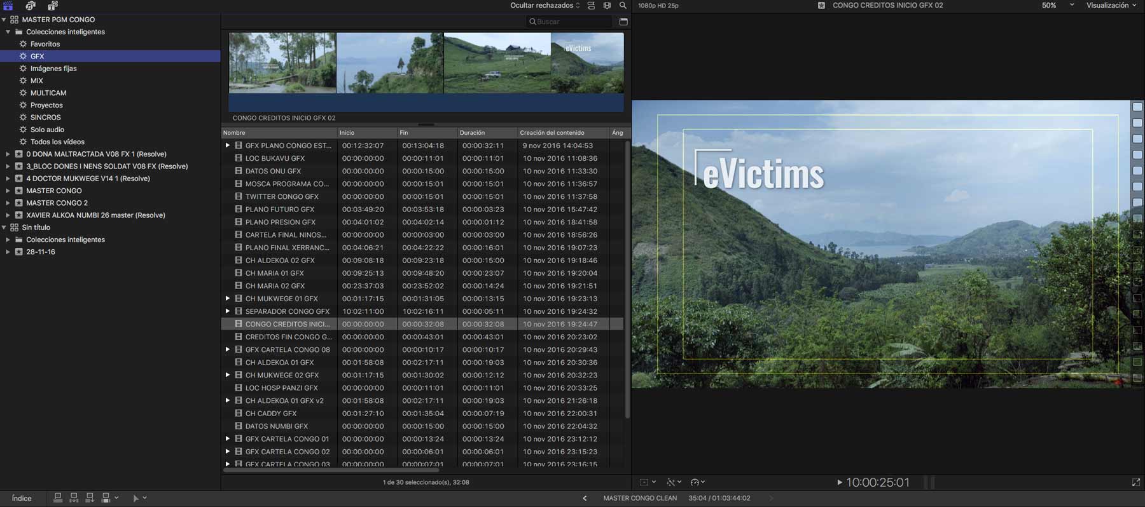The height and width of the screenshot is (507, 1145).
Task: Expand the MASTER CONGO 2 event
Action: coord(8,203)
